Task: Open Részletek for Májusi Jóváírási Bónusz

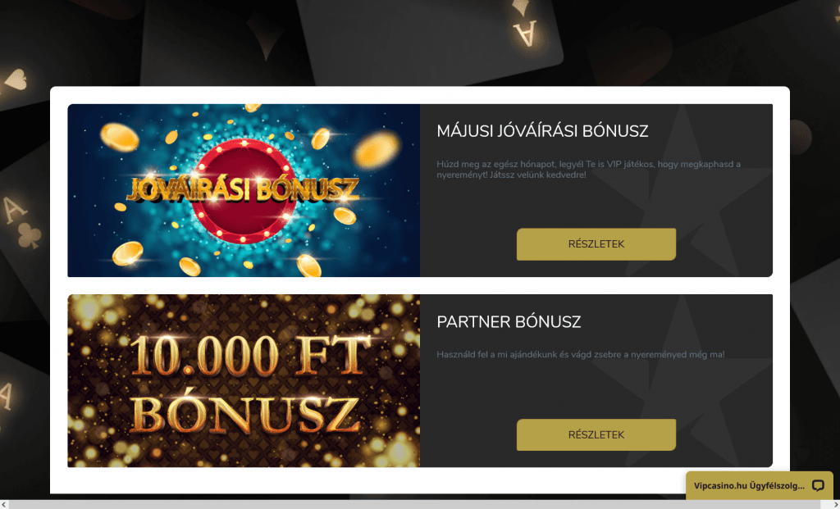Action: [596, 244]
